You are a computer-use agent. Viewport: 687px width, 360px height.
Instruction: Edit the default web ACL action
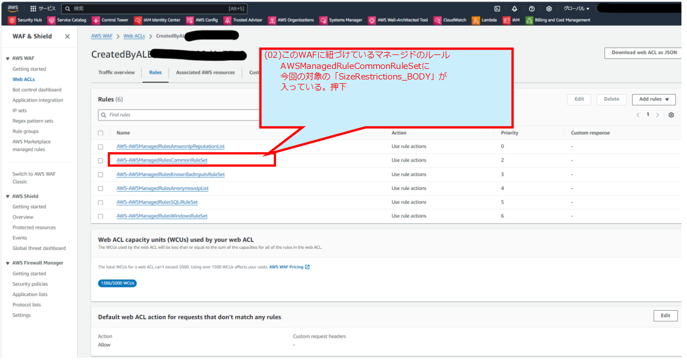(x=665, y=316)
